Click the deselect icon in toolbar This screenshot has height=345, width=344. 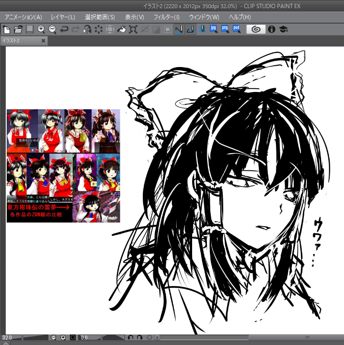145,30
